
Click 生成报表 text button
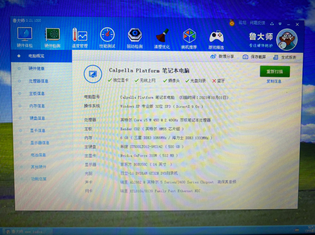tap(289, 58)
